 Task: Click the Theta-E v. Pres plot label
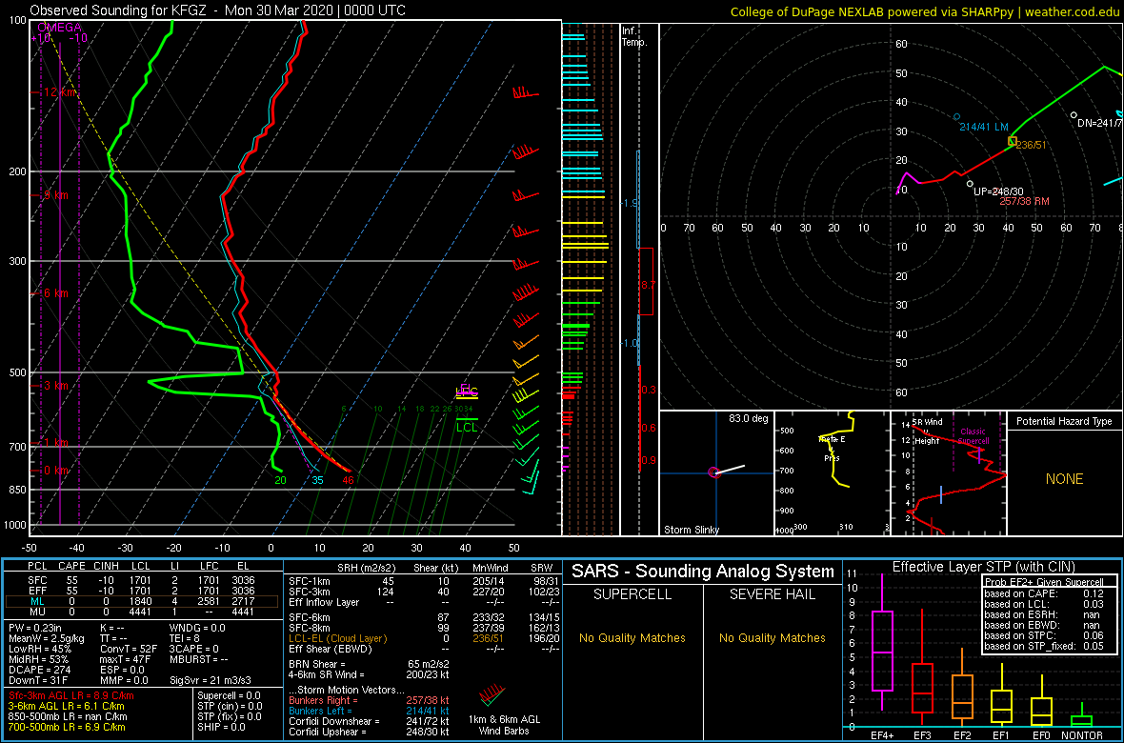[x=830, y=449]
